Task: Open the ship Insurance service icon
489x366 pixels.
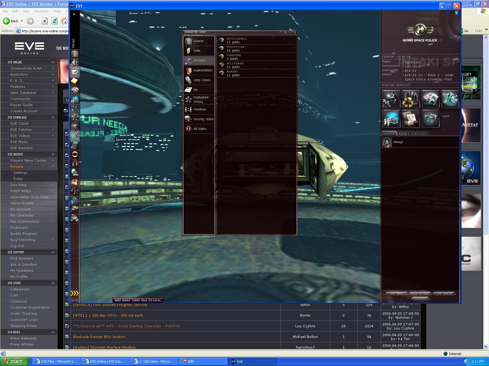Action: (x=430, y=118)
